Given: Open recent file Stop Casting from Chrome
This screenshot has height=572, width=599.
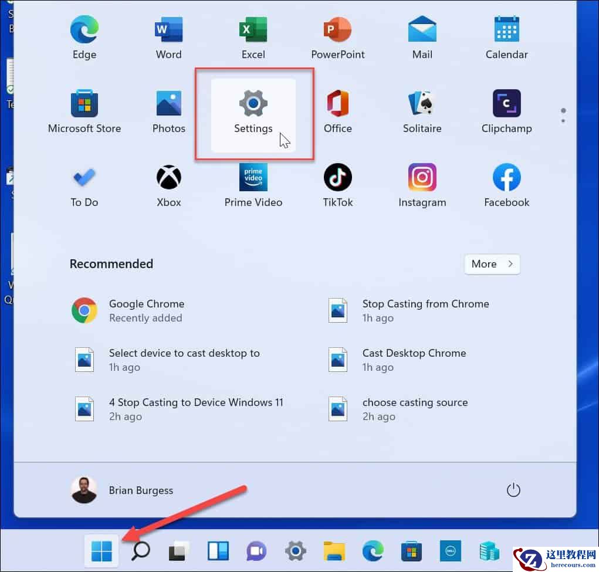Looking at the screenshot, I should click(425, 303).
